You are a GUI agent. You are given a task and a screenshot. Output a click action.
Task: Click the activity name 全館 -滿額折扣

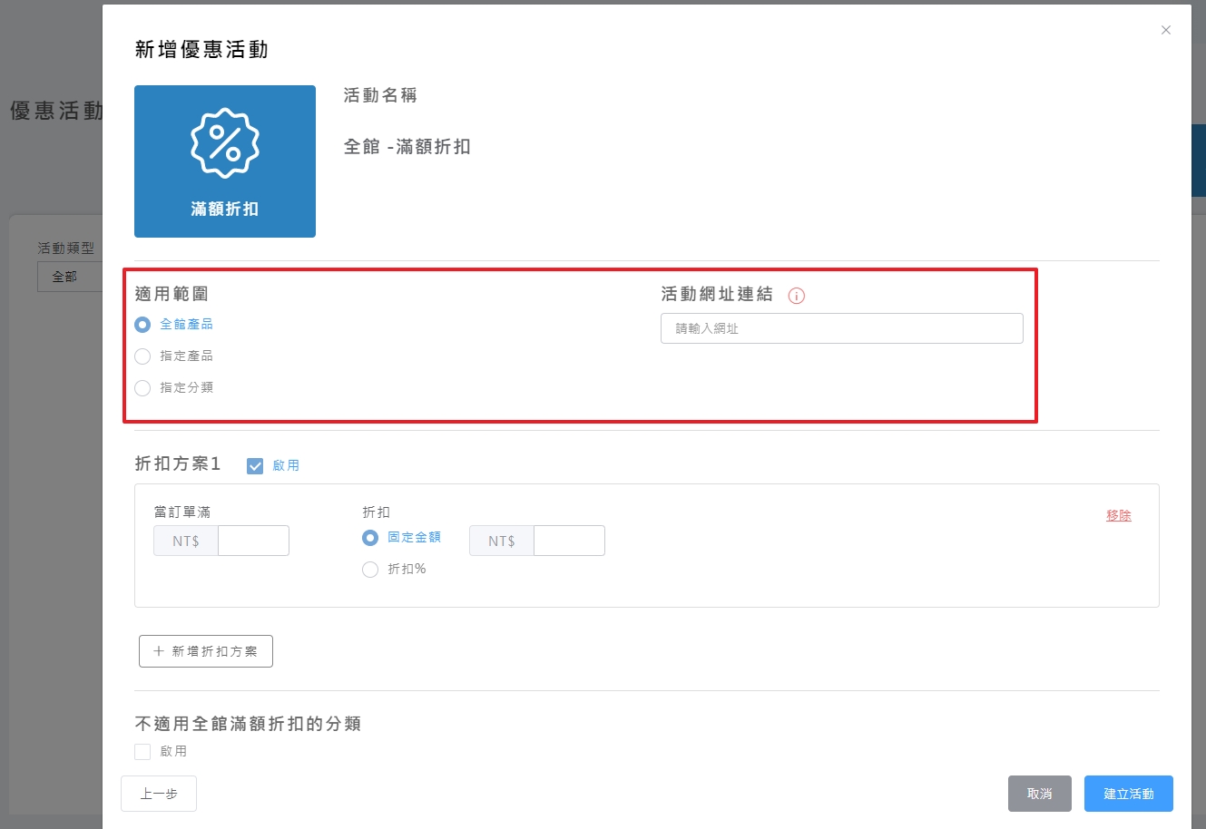point(407,147)
